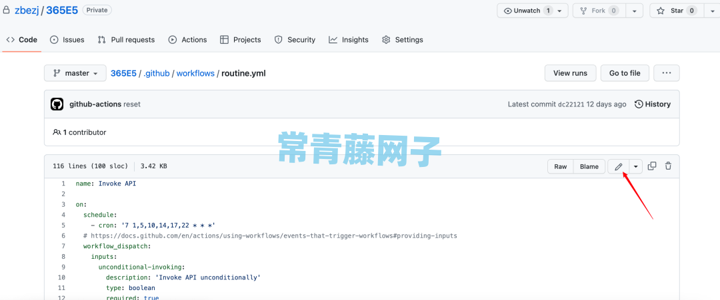Image resolution: width=720 pixels, height=300 pixels.
Task: Click the github-actions author name
Action: [95, 104]
